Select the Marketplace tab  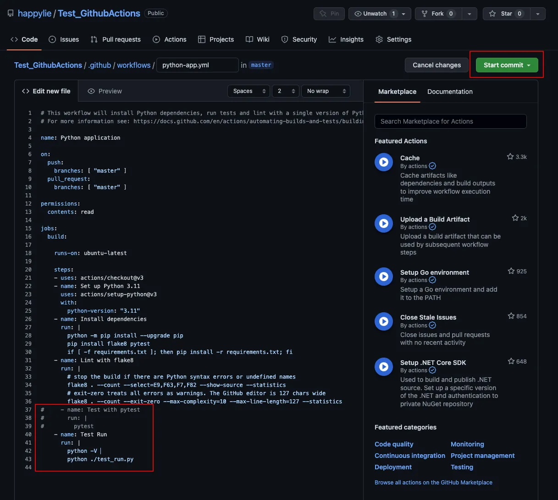coord(397,92)
